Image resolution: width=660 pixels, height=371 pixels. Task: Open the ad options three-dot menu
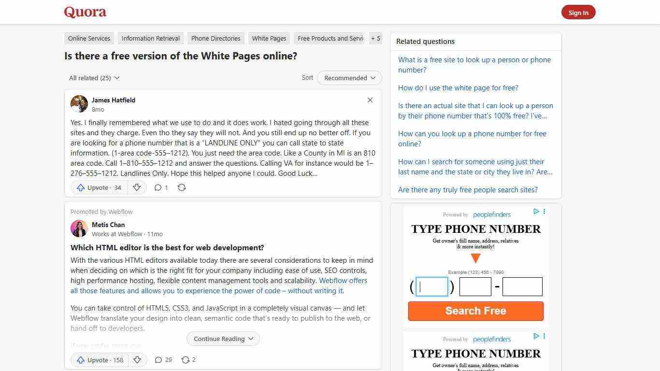tap(544, 212)
